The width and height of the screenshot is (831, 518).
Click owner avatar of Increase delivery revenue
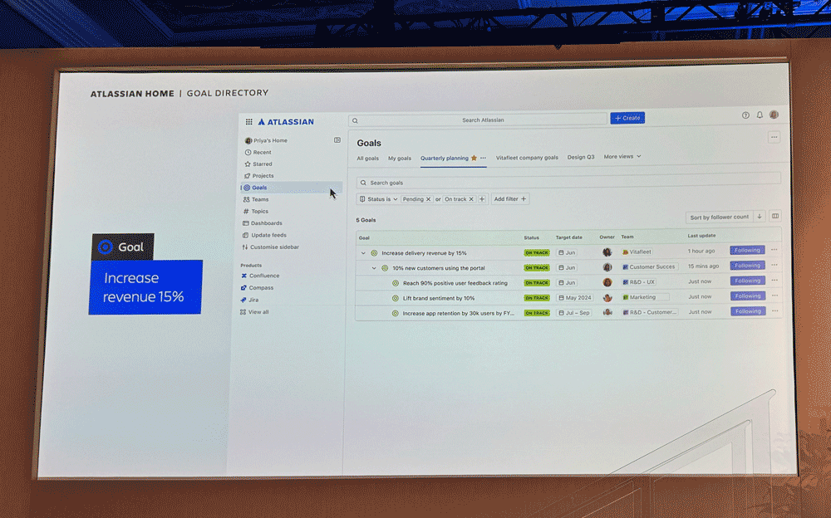point(607,252)
